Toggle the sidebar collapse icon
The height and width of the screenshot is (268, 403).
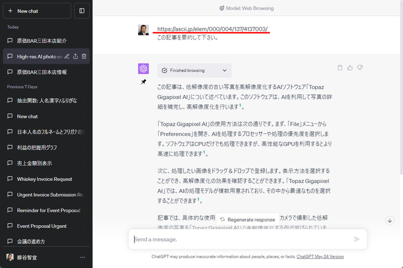[82, 11]
